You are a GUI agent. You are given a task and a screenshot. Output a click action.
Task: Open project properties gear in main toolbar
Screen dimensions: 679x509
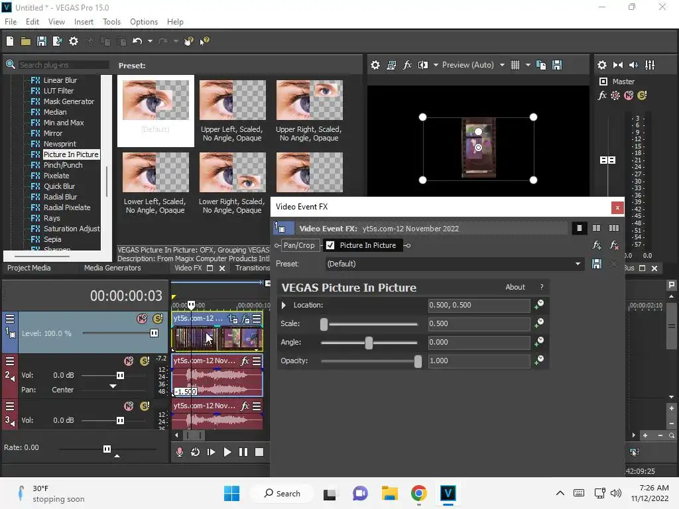pyautogui.click(x=74, y=41)
